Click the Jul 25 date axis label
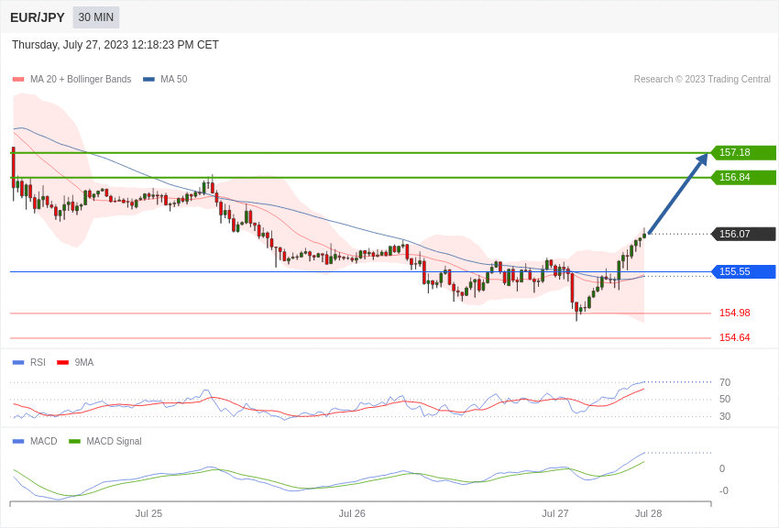The height and width of the screenshot is (528, 779). [x=148, y=513]
